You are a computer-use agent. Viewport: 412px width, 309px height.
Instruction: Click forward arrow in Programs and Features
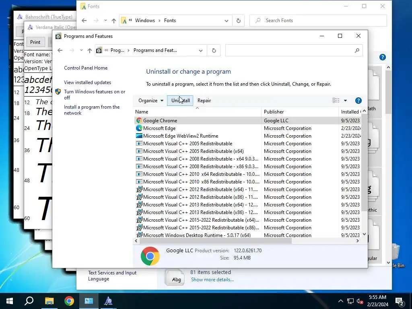[72, 50]
